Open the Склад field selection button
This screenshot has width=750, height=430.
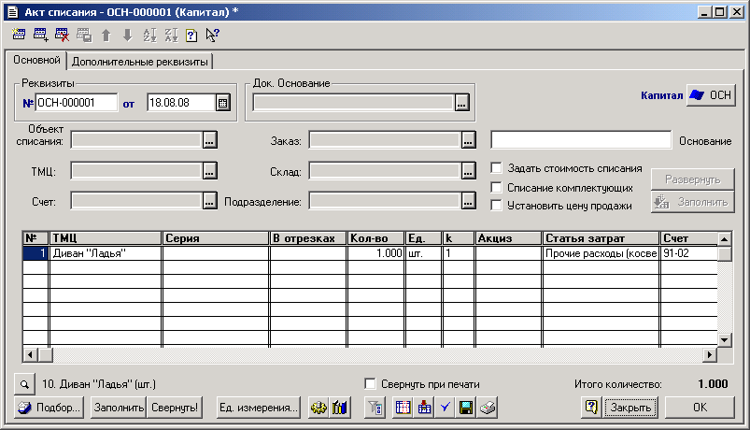click(467, 170)
